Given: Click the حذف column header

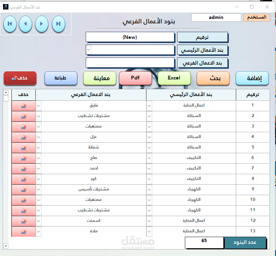Looking at the screenshot, I should 24,95.
